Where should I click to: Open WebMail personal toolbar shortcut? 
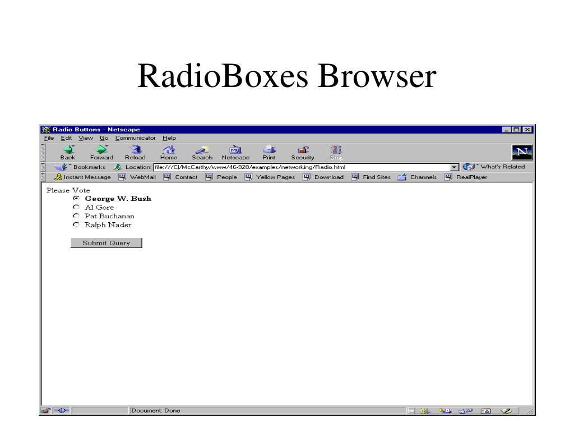(137, 177)
